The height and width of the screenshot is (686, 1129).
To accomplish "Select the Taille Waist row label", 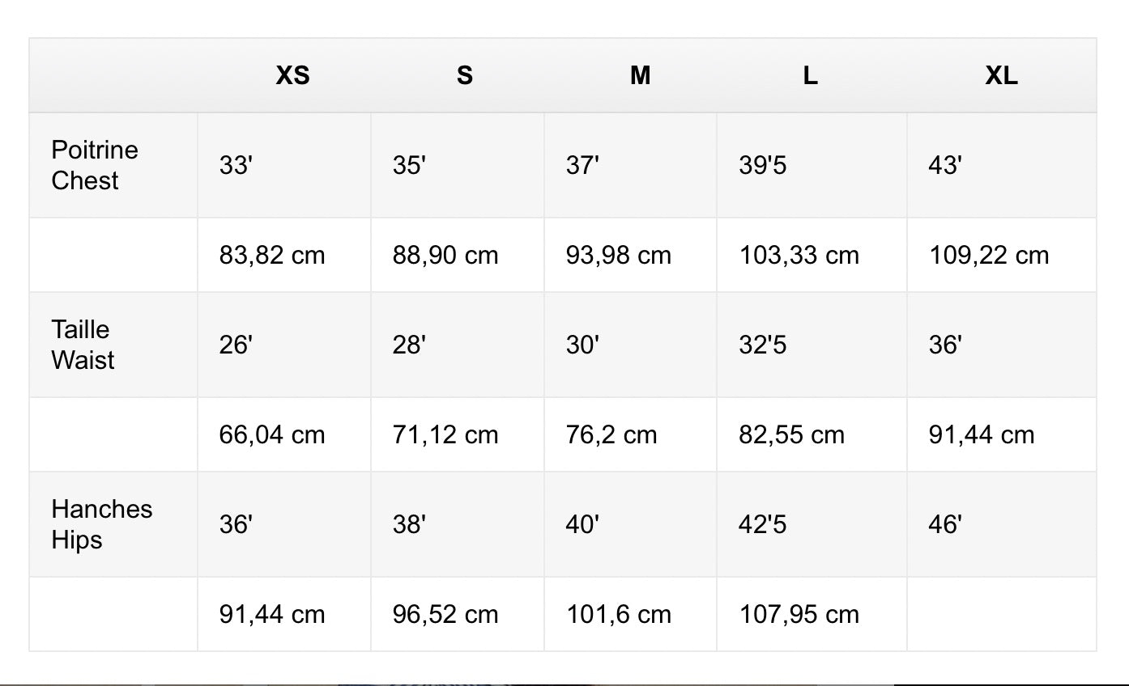I will tap(83, 345).
